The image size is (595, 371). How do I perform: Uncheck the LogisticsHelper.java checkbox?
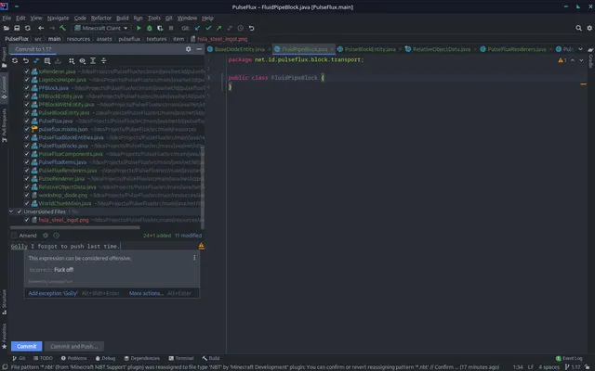pyautogui.click(x=27, y=80)
